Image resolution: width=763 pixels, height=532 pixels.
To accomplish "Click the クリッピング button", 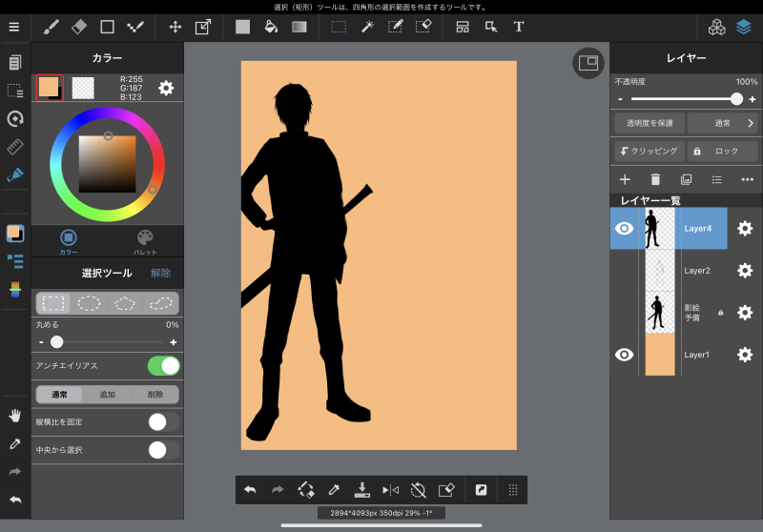I will pyautogui.click(x=650, y=151).
